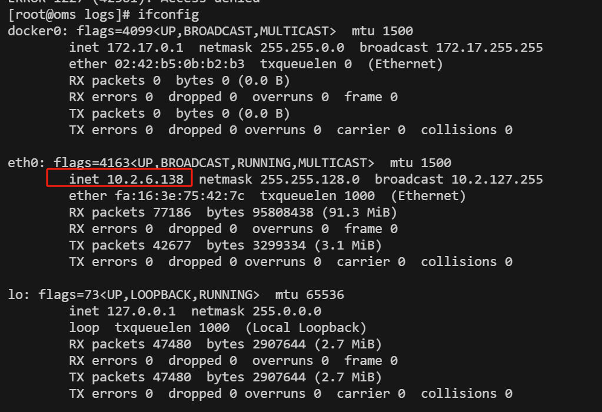Screen dimensions: 602x412
Task: Click the eth0 interface name
Action: click(22, 163)
